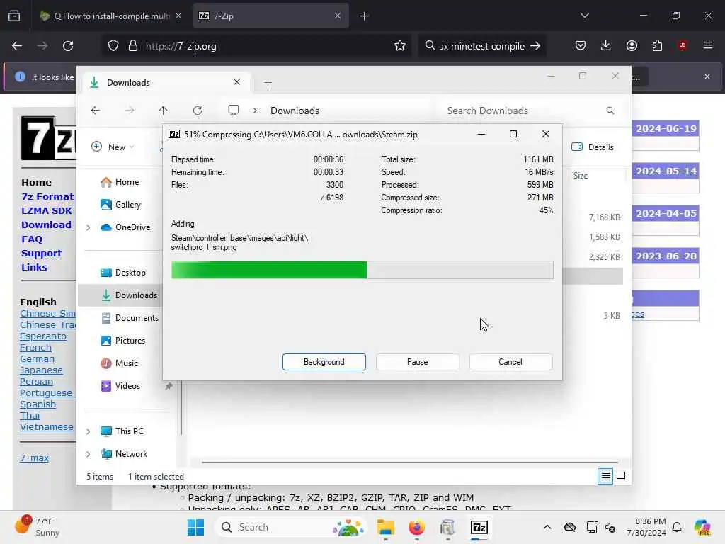Close the Downloads Explorer tab

coord(236,82)
